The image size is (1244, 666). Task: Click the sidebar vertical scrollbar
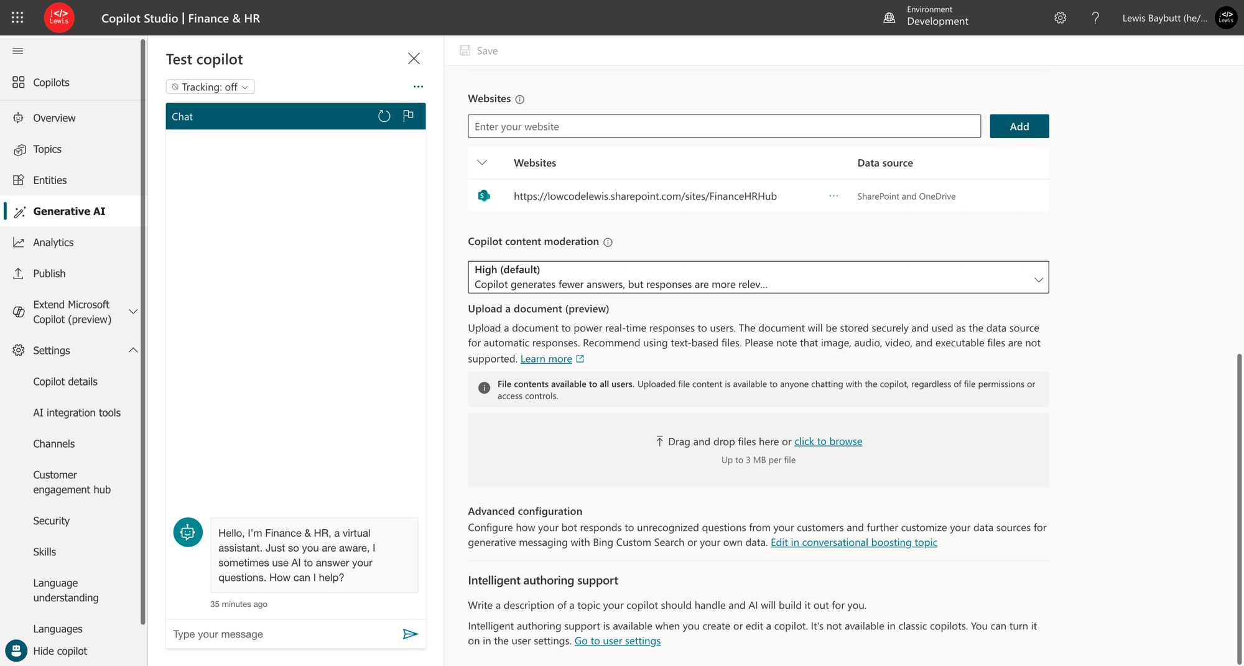point(143,331)
